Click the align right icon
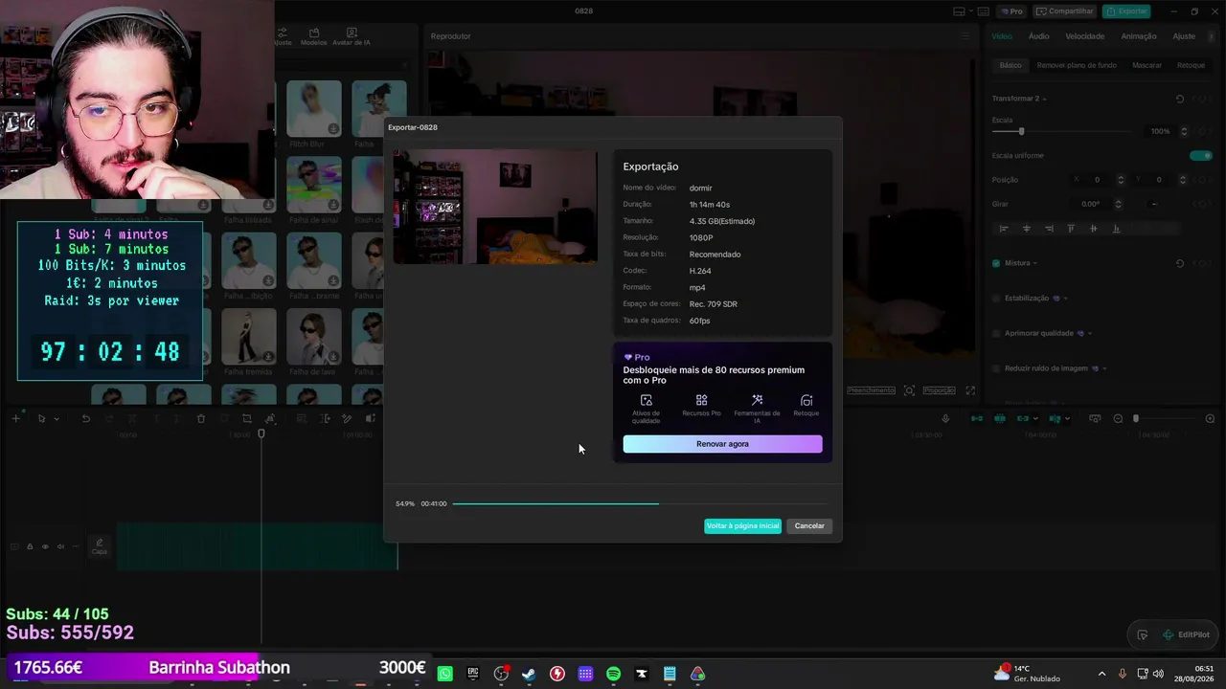 point(1049,229)
